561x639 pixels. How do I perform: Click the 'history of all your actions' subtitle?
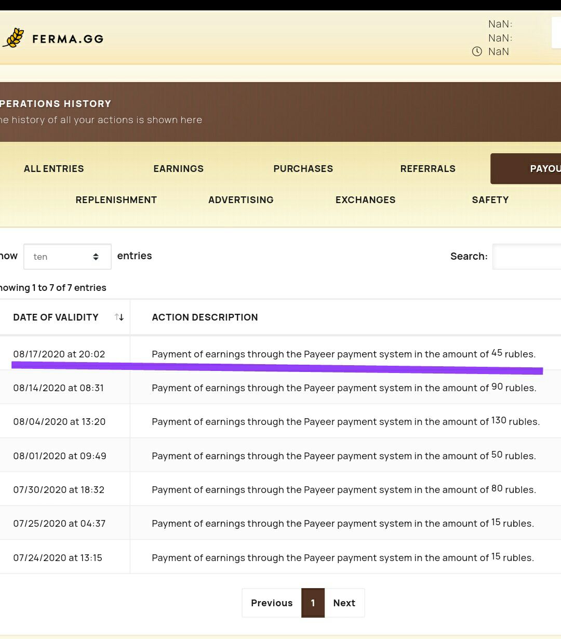click(x=101, y=120)
